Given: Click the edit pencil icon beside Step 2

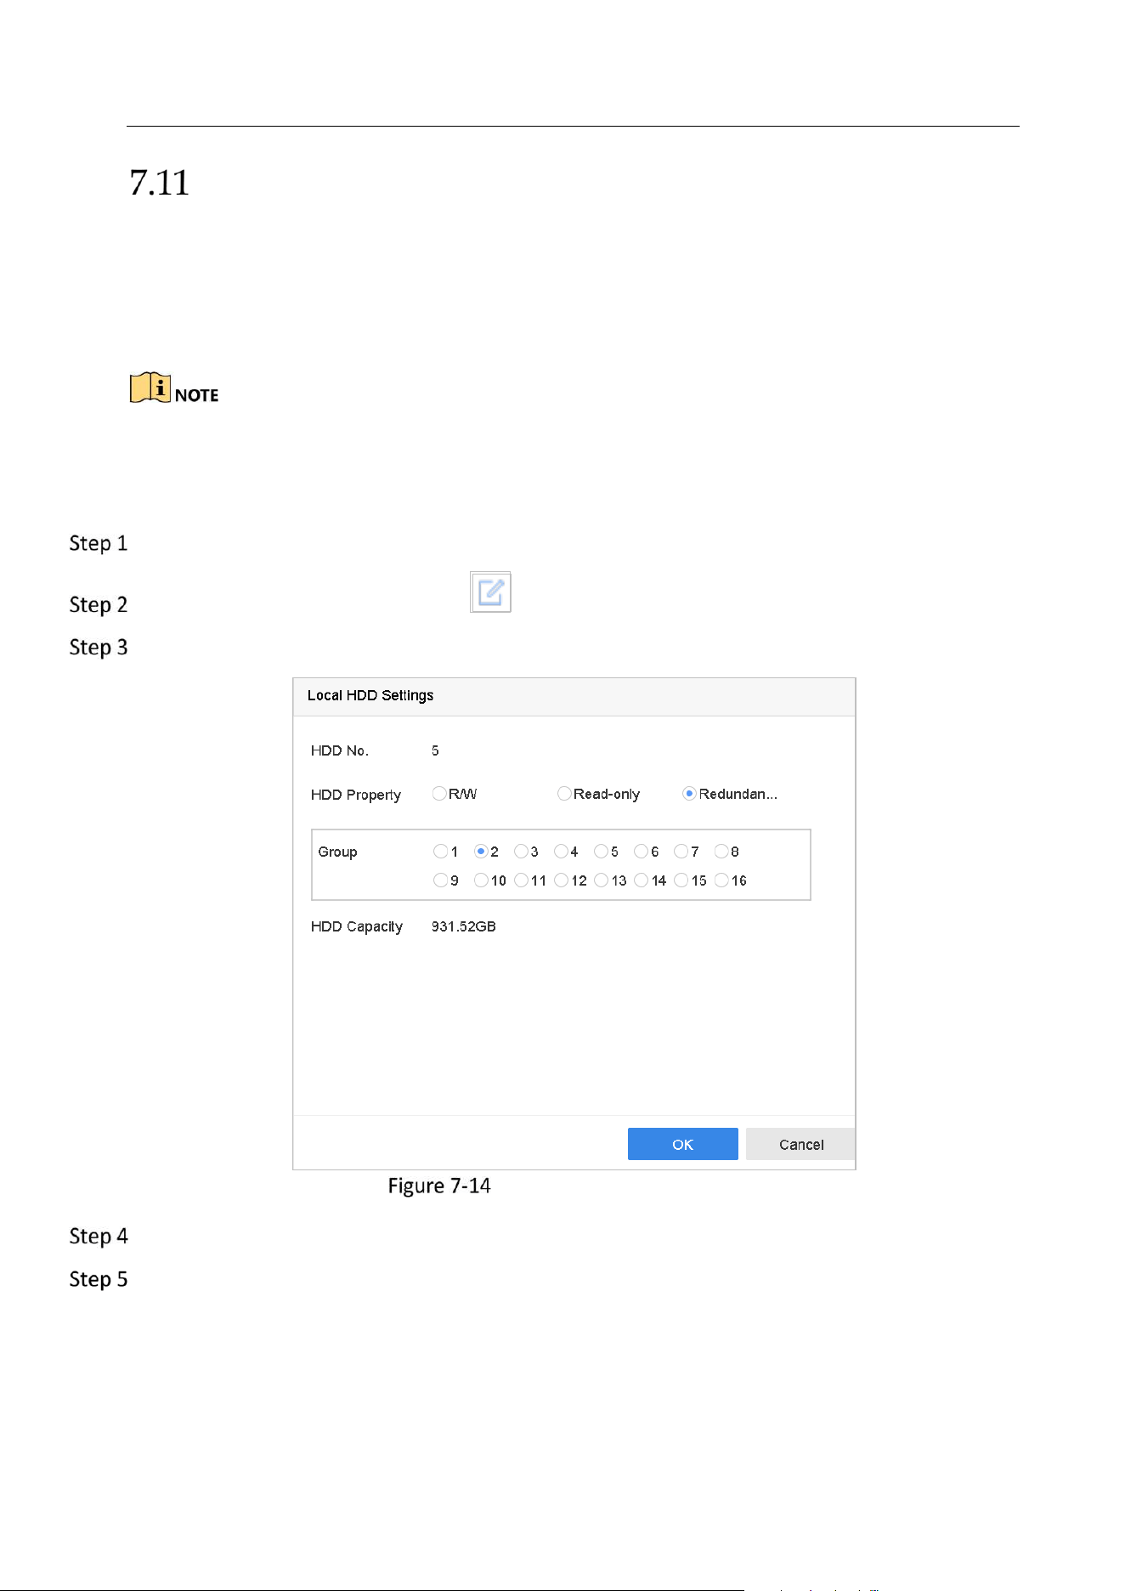Looking at the screenshot, I should coord(490,592).
